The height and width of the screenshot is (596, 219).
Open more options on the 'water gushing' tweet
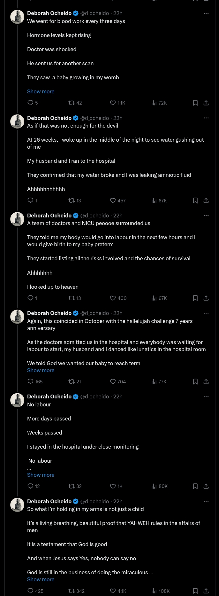[x=206, y=118]
